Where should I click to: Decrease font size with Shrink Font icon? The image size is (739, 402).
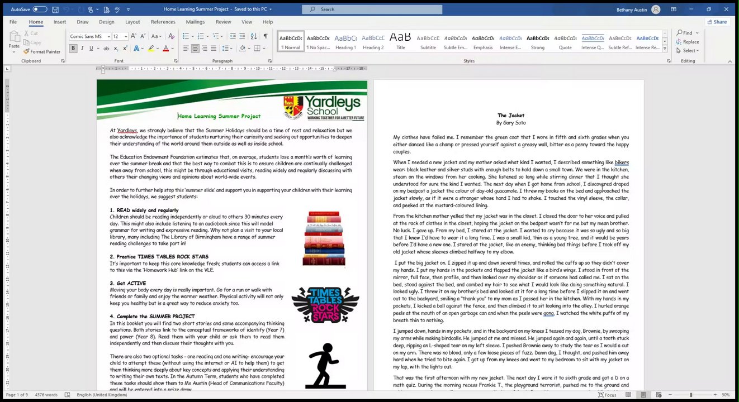pyautogui.click(x=143, y=36)
